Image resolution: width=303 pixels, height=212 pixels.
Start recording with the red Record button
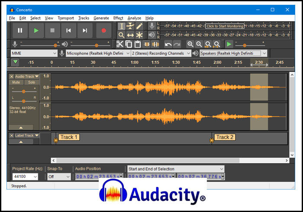tap(104, 31)
